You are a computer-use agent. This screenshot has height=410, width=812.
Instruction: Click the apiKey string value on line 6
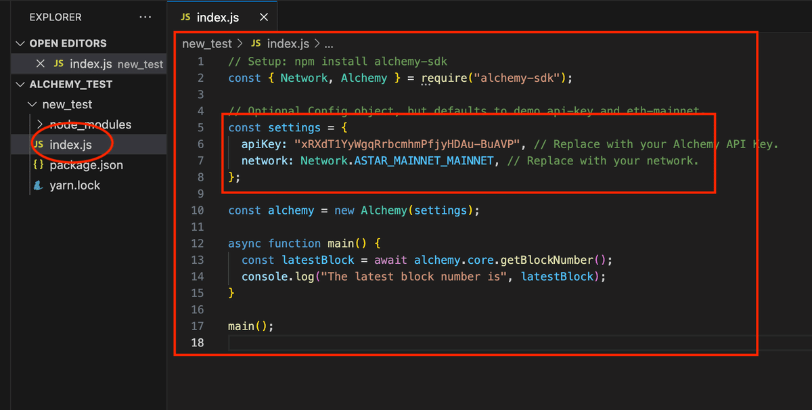tap(407, 144)
